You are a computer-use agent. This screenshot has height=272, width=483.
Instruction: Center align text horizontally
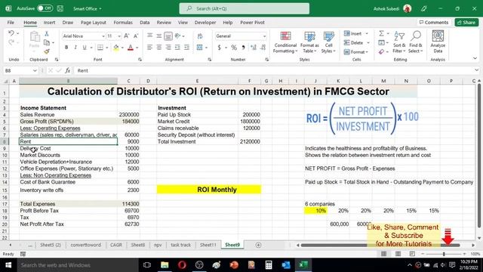[x=159, y=48]
